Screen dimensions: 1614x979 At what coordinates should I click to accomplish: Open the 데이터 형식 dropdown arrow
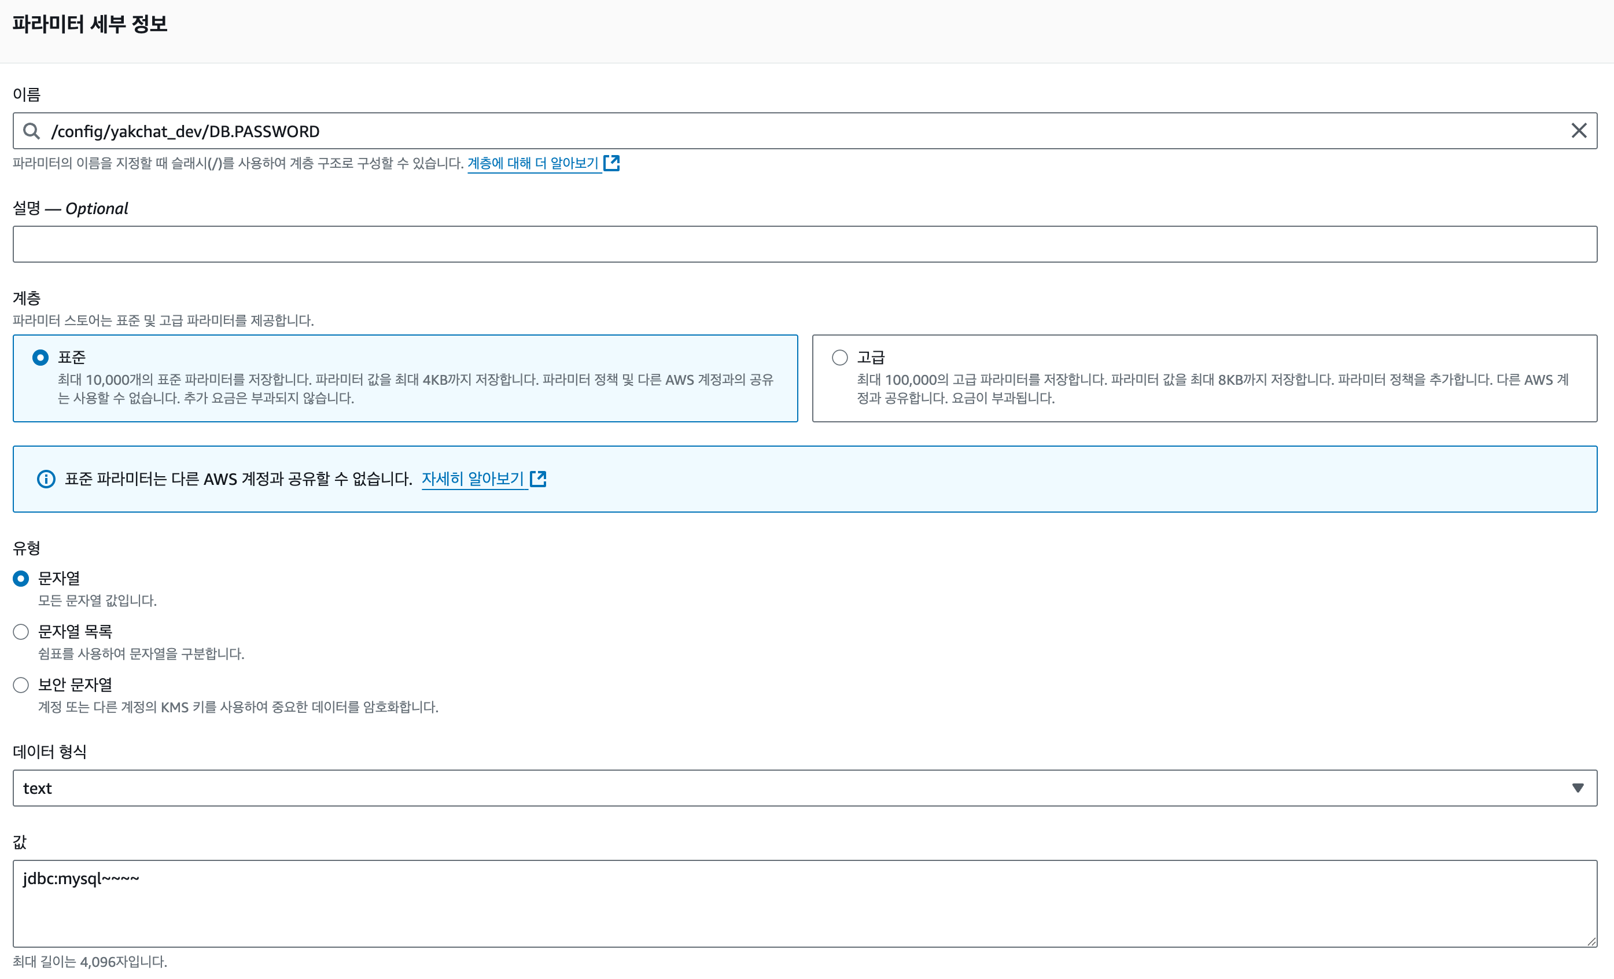coord(1578,787)
